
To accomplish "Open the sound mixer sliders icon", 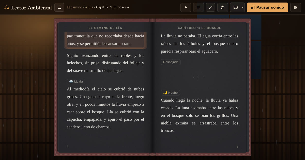I will pyautogui.click(x=296, y=7).
